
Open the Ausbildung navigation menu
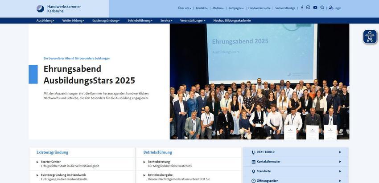pyautogui.click(x=45, y=20)
